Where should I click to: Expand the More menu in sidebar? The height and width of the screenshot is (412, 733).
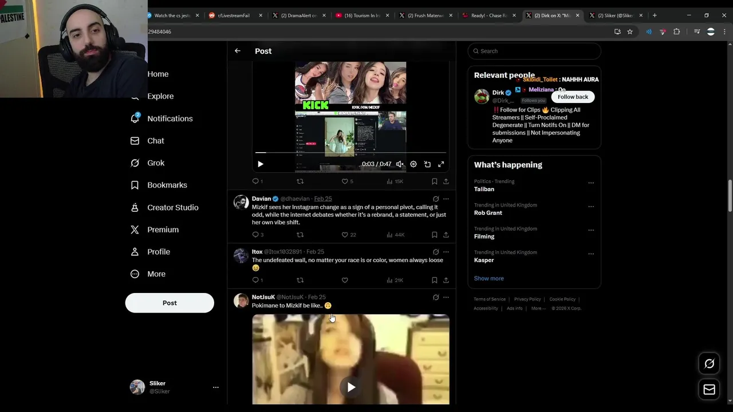coord(148,274)
